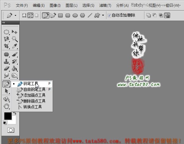Screen dimensions: 184x144
Task: Select the Sponge tool
Action: pos(14,76)
